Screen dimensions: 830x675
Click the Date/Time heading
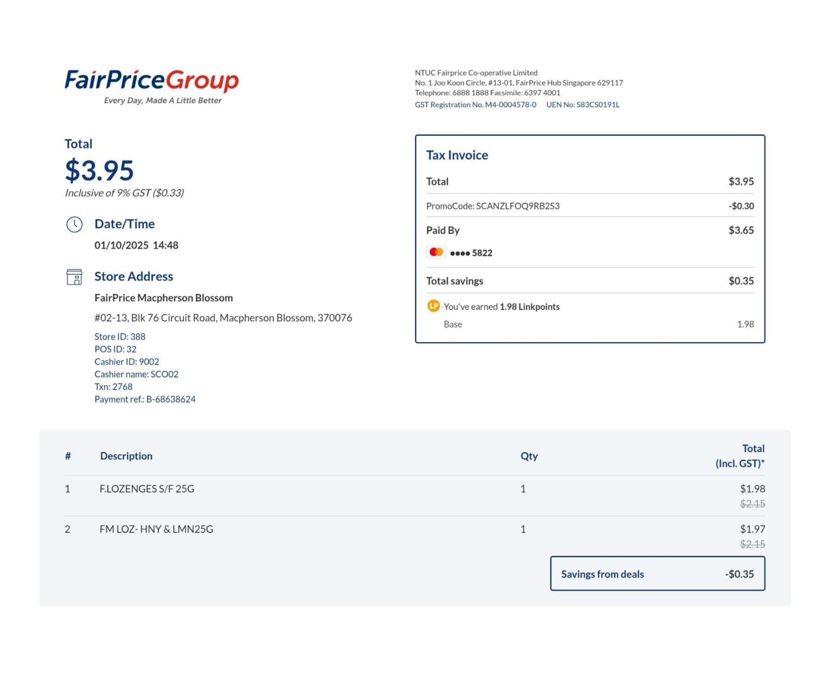(x=125, y=224)
